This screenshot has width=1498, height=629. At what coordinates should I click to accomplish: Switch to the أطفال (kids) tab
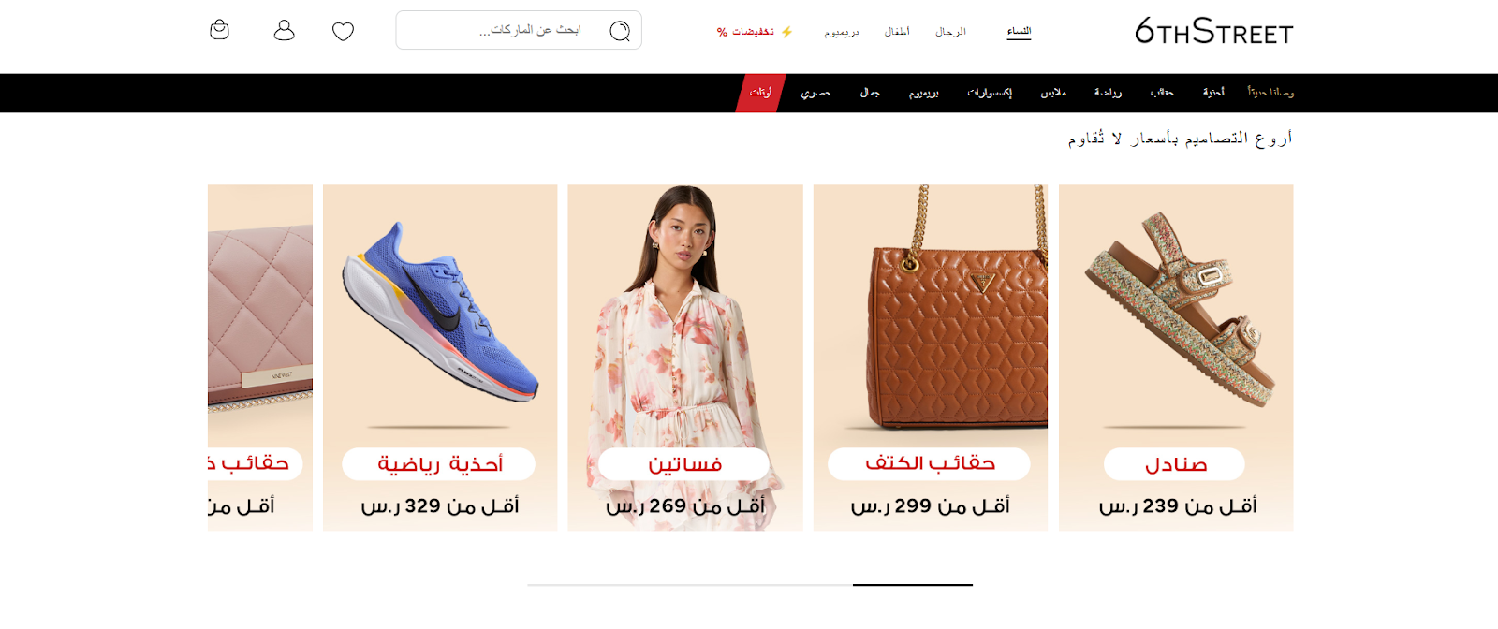click(897, 32)
